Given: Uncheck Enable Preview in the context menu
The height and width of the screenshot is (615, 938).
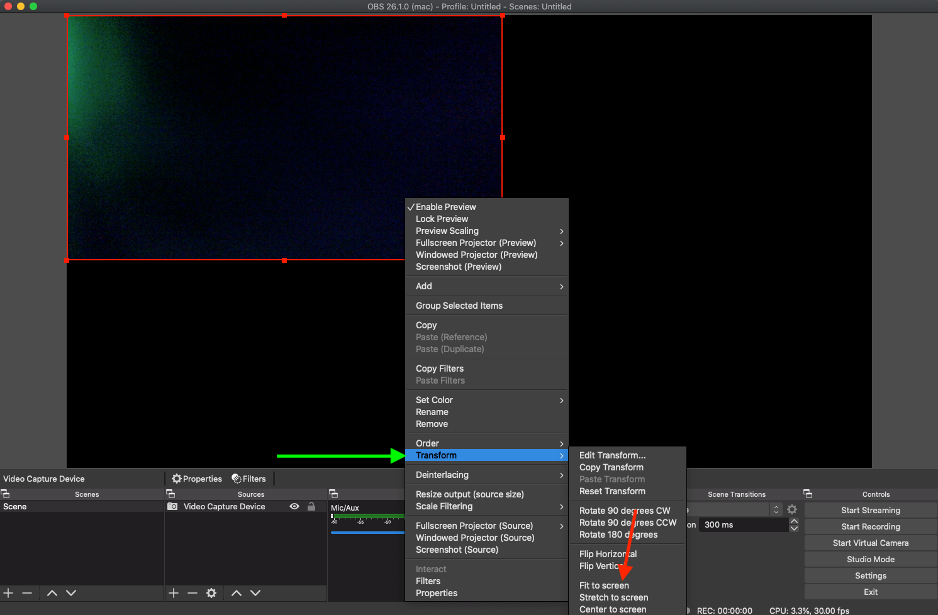Looking at the screenshot, I should point(445,207).
